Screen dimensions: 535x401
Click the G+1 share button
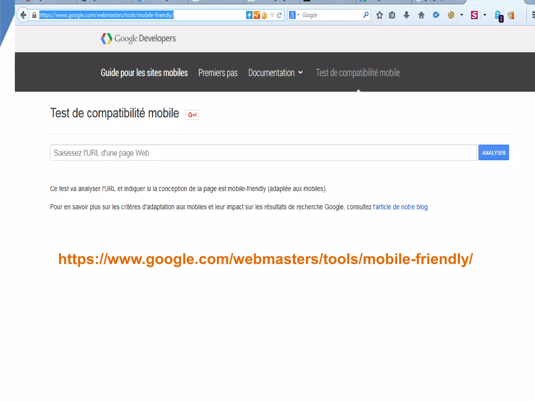click(x=192, y=115)
